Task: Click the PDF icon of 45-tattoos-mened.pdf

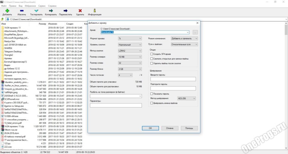Action: [3, 137]
